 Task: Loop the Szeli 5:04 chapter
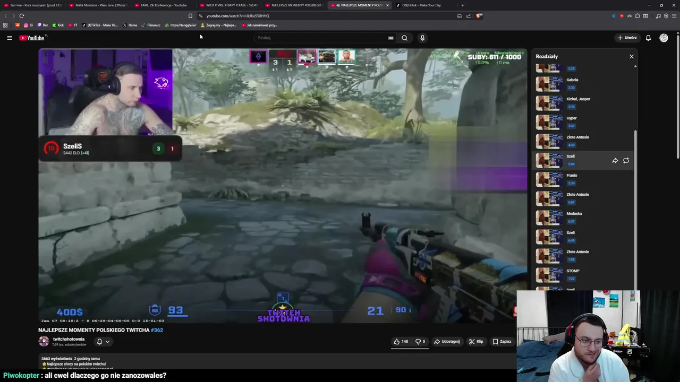pyautogui.click(x=626, y=160)
